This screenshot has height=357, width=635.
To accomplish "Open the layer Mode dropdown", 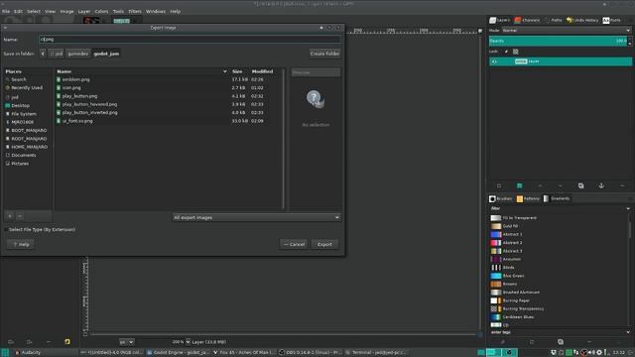I will click(x=566, y=31).
